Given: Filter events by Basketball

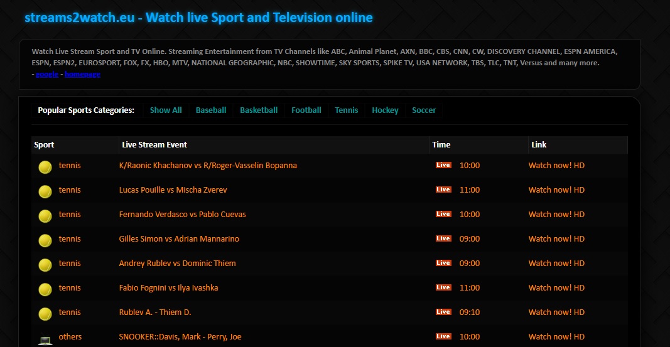Looking at the screenshot, I should point(259,110).
